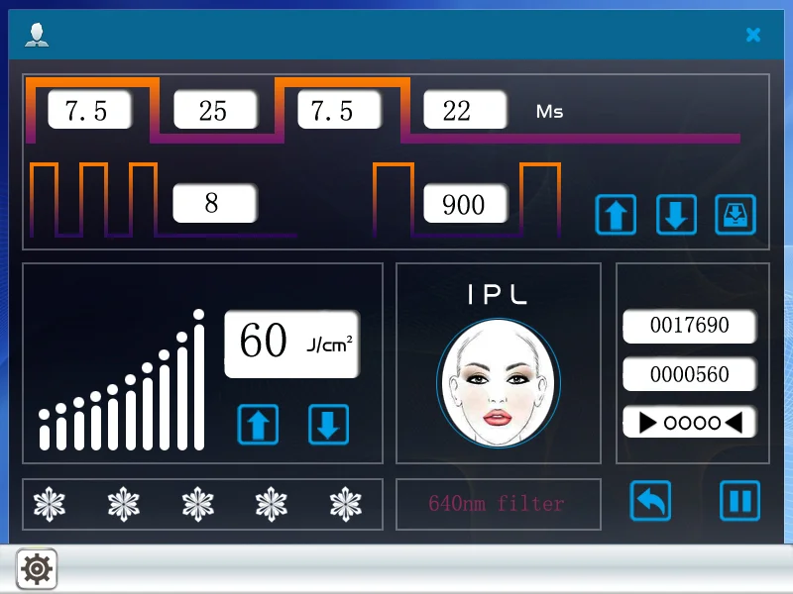Increase energy with the up arrow

[x=258, y=425]
